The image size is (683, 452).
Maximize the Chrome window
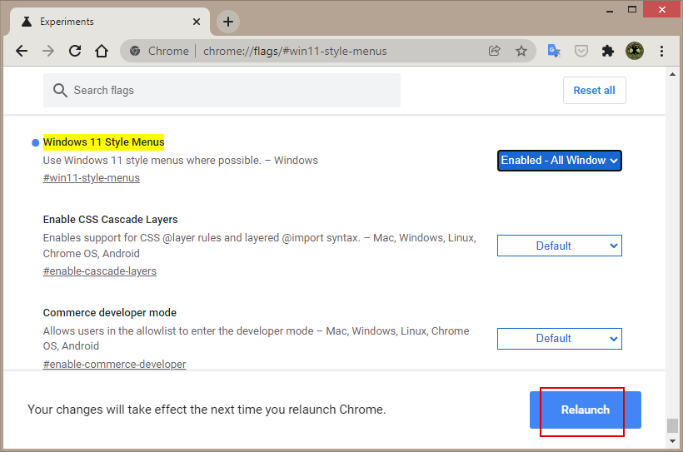click(x=632, y=10)
